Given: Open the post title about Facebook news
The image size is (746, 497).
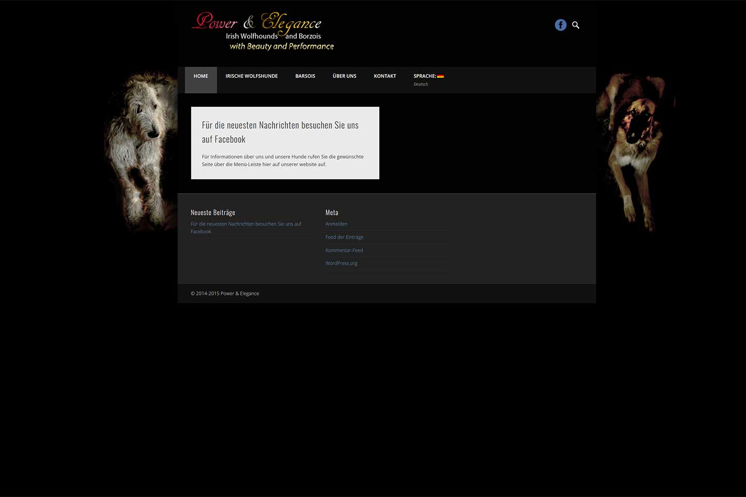Looking at the screenshot, I should (x=280, y=132).
